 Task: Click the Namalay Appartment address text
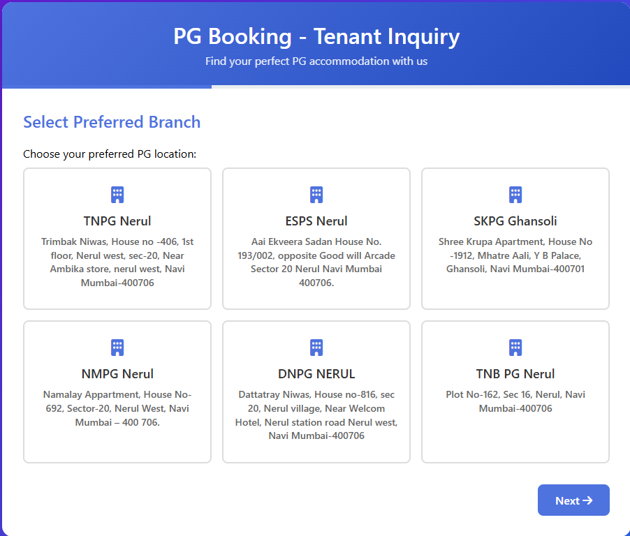click(x=117, y=408)
